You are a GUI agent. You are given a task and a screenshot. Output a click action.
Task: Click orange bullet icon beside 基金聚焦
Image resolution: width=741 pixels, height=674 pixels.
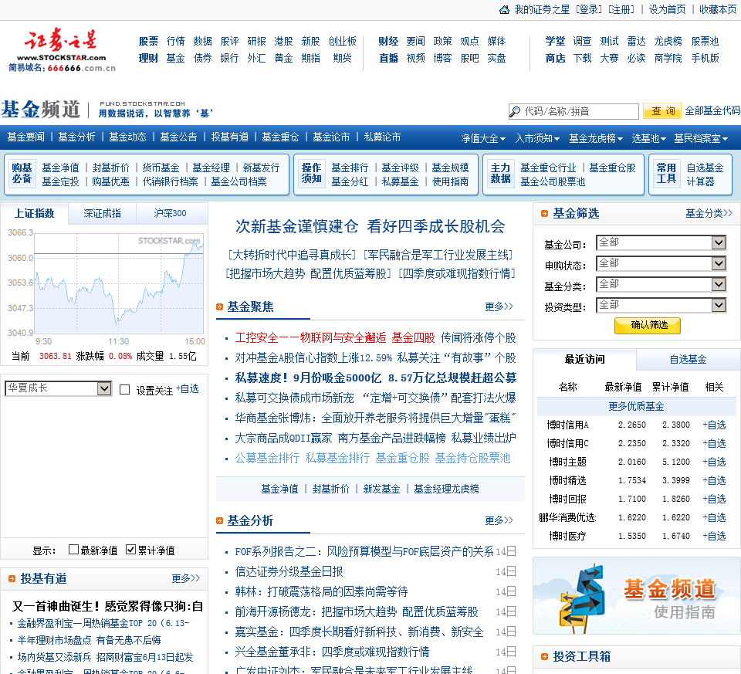pyautogui.click(x=219, y=307)
